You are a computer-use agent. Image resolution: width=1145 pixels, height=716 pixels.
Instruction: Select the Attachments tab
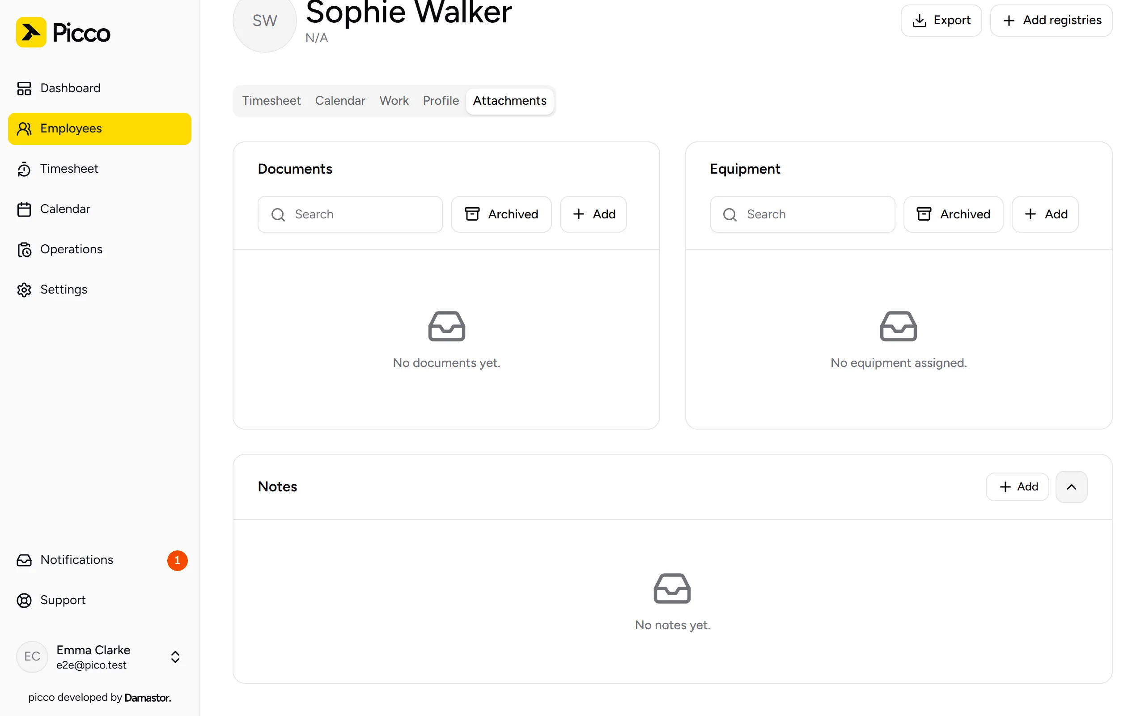pyautogui.click(x=509, y=101)
